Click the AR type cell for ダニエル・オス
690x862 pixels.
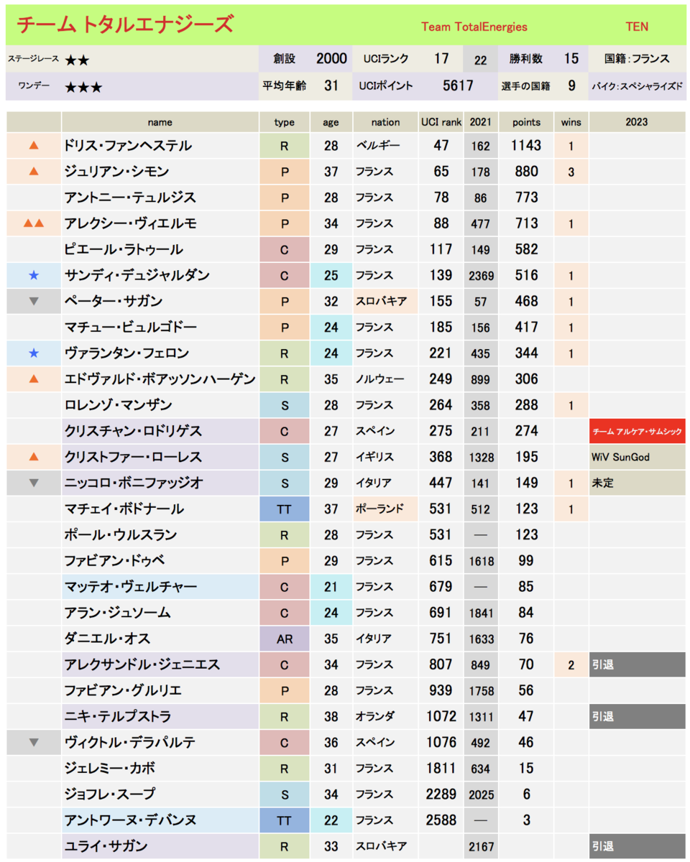point(285,639)
